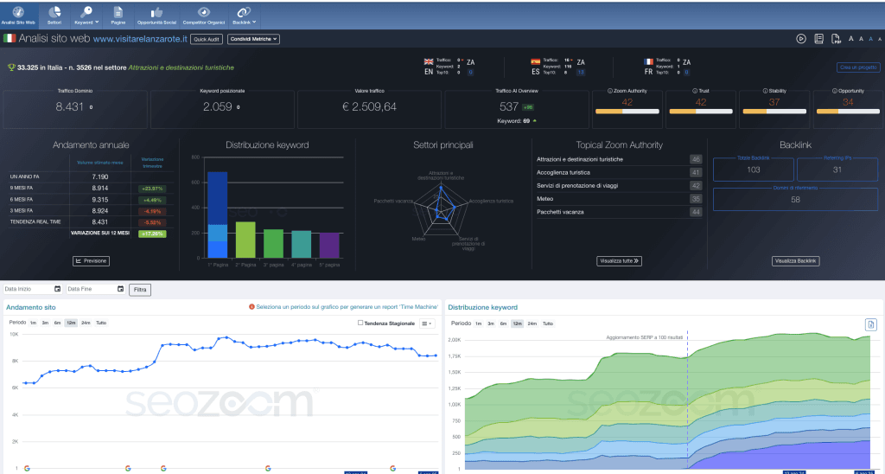Click the Servizi di prenotazione di viaggi row
Screen dimensions: 885x474
tap(619, 185)
